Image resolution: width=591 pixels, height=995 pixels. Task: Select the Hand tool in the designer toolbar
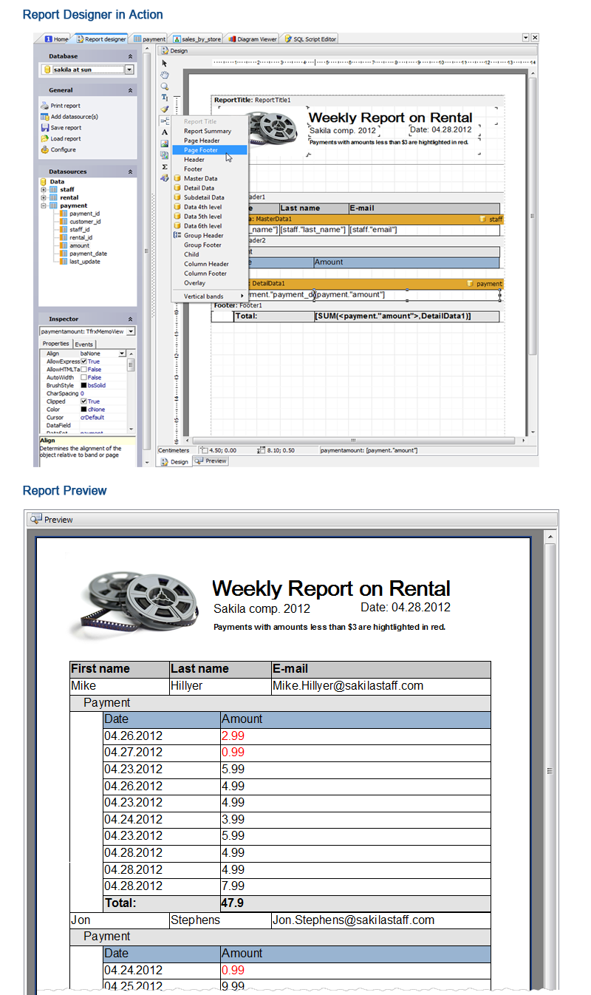click(x=165, y=75)
